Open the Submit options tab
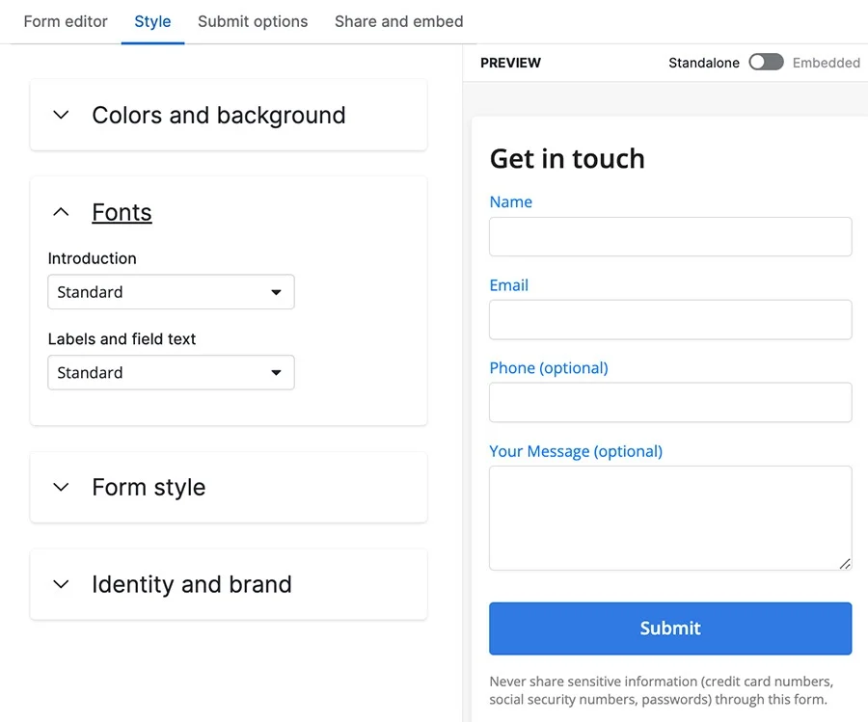Screen dimensions: 868x722 pos(253,21)
